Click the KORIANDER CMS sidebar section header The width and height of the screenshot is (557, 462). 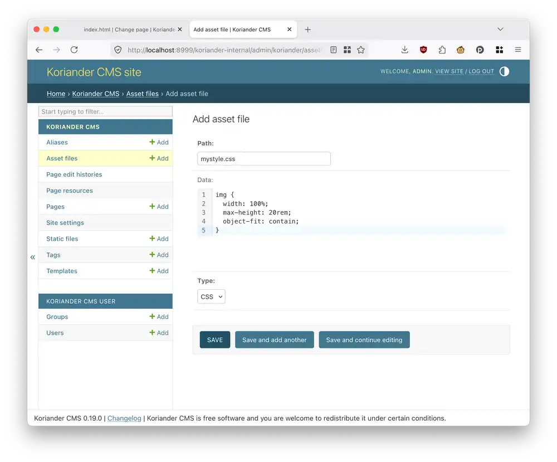tap(105, 127)
